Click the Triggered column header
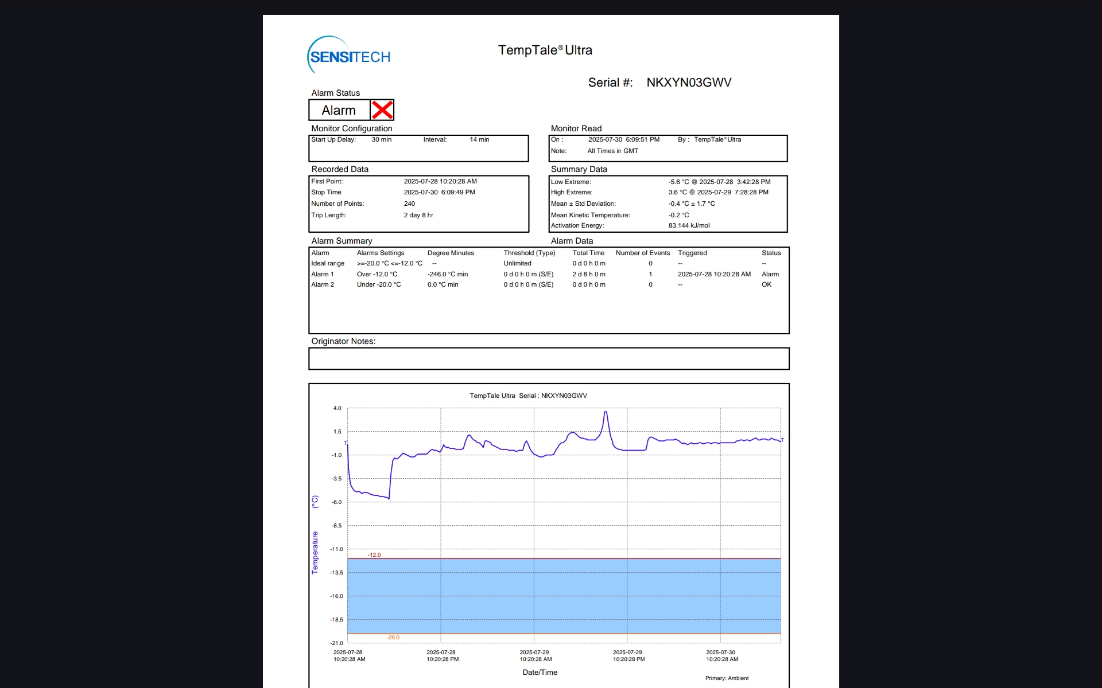Image resolution: width=1102 pixels, height=688 pixels. (x=692, y=253)
